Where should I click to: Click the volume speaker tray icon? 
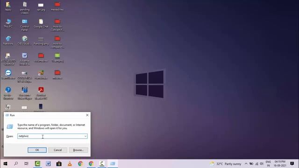coord(262,164)
